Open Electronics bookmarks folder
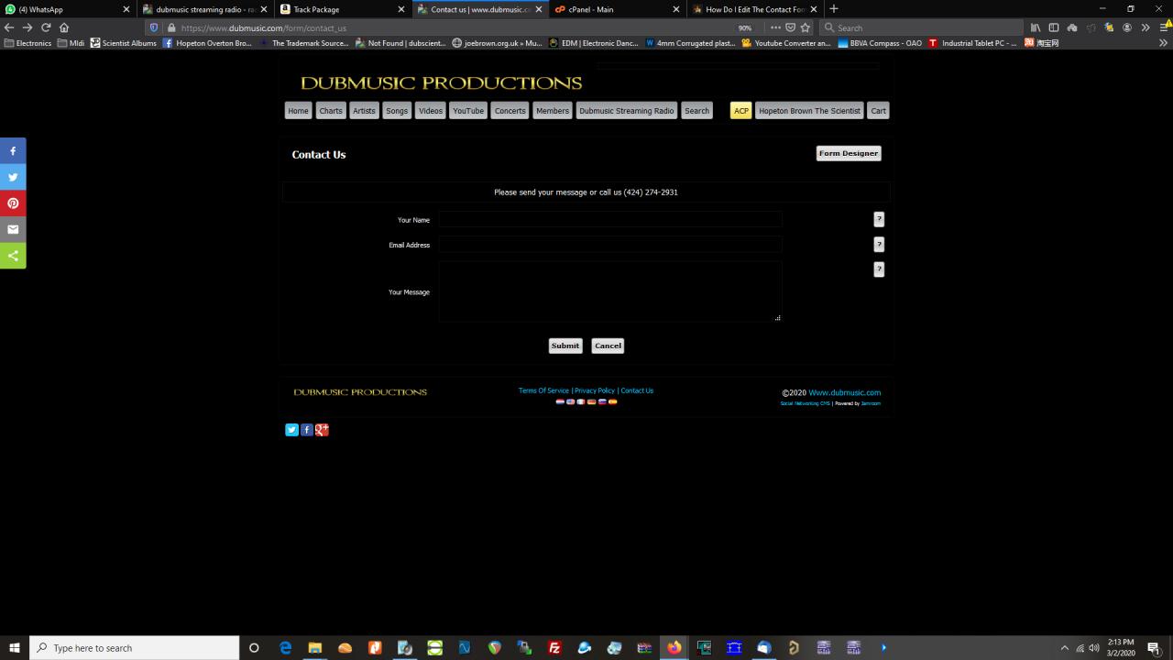This screenshot has height=660, width=1173. click(27, 43)
